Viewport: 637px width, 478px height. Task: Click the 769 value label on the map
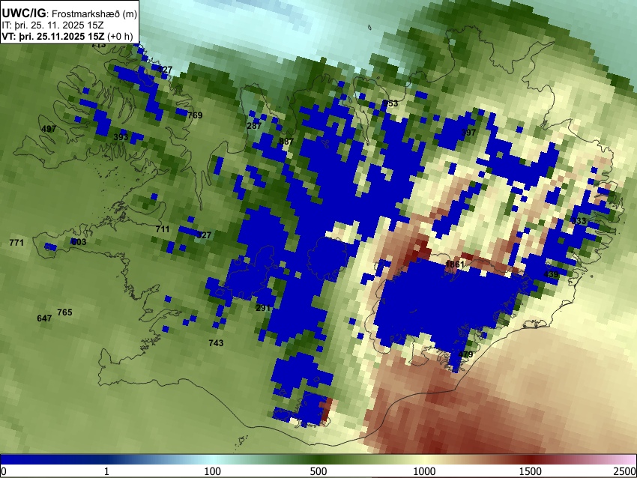click(x=195, y=115)
